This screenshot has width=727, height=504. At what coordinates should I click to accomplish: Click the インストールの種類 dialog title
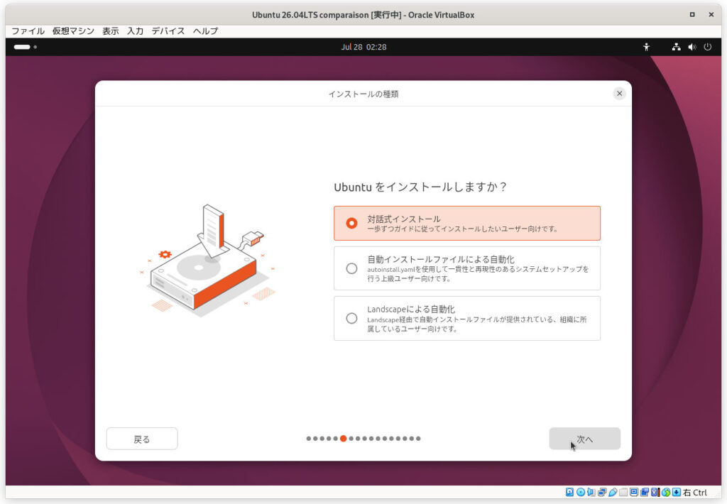363,94
